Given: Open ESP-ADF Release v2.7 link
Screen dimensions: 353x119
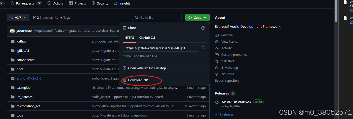Looking at the screenshot, I should (x=236, y=102).
